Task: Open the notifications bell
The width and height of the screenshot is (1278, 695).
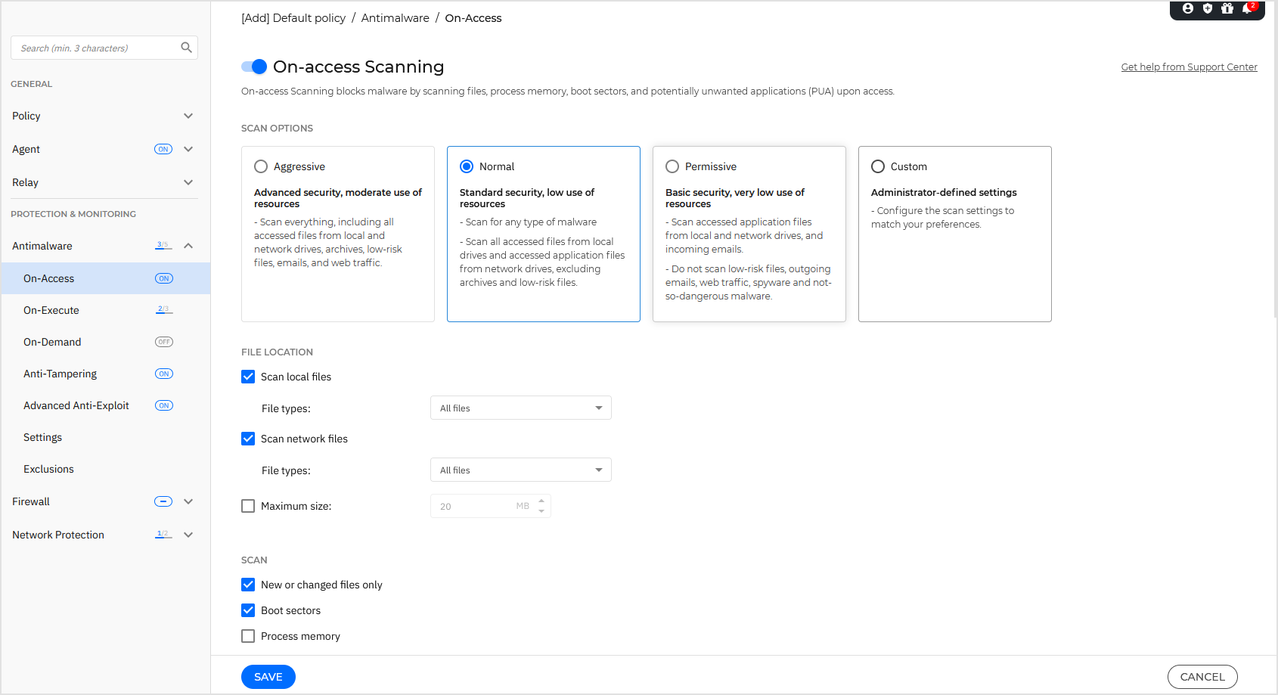Action: click(1247, 8)
